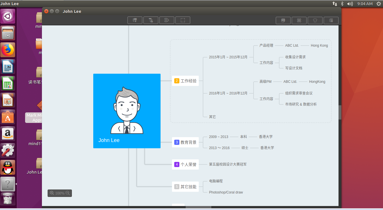Click the settings gear in the system tray

click(379, 4)
